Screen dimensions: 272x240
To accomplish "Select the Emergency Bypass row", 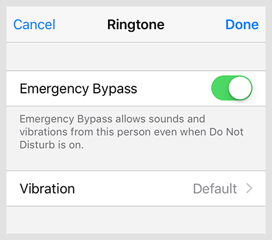I will (x=136, y=88).
